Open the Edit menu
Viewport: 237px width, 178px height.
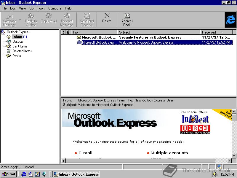pos(13,8)
